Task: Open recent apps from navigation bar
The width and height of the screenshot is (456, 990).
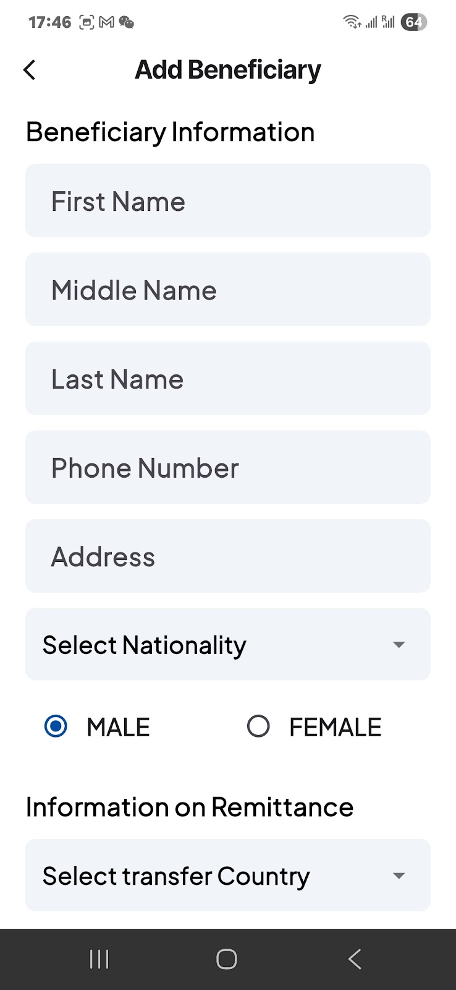Action: click(x=99, y=959)
